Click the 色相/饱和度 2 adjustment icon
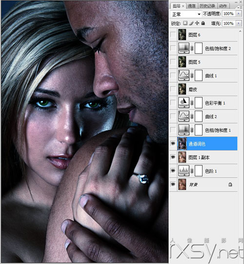Screen dimensions: 244x264 [x=183, y=48]
